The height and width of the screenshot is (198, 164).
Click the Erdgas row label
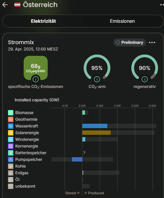22,173
